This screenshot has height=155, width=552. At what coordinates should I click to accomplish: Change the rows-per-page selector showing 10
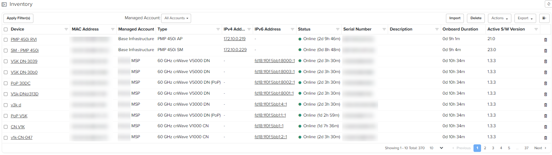tap(436, 148)
